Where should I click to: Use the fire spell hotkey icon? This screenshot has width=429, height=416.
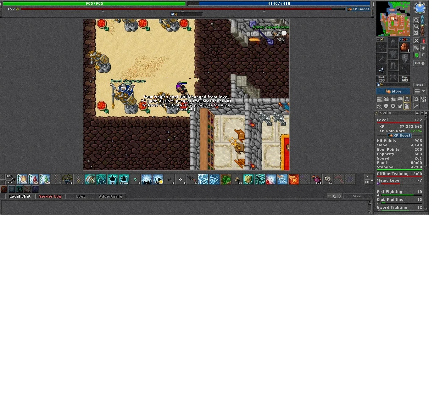[294, 179]
